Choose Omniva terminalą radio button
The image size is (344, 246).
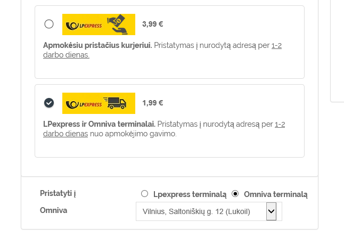(235, 194)
